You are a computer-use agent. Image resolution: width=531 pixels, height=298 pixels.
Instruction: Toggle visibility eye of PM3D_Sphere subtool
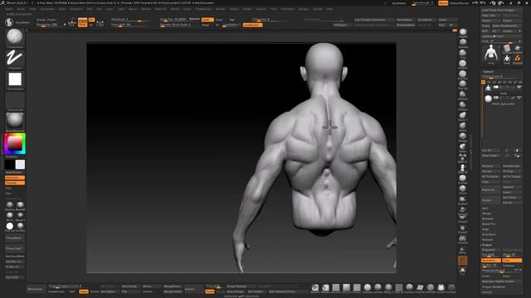519,98
